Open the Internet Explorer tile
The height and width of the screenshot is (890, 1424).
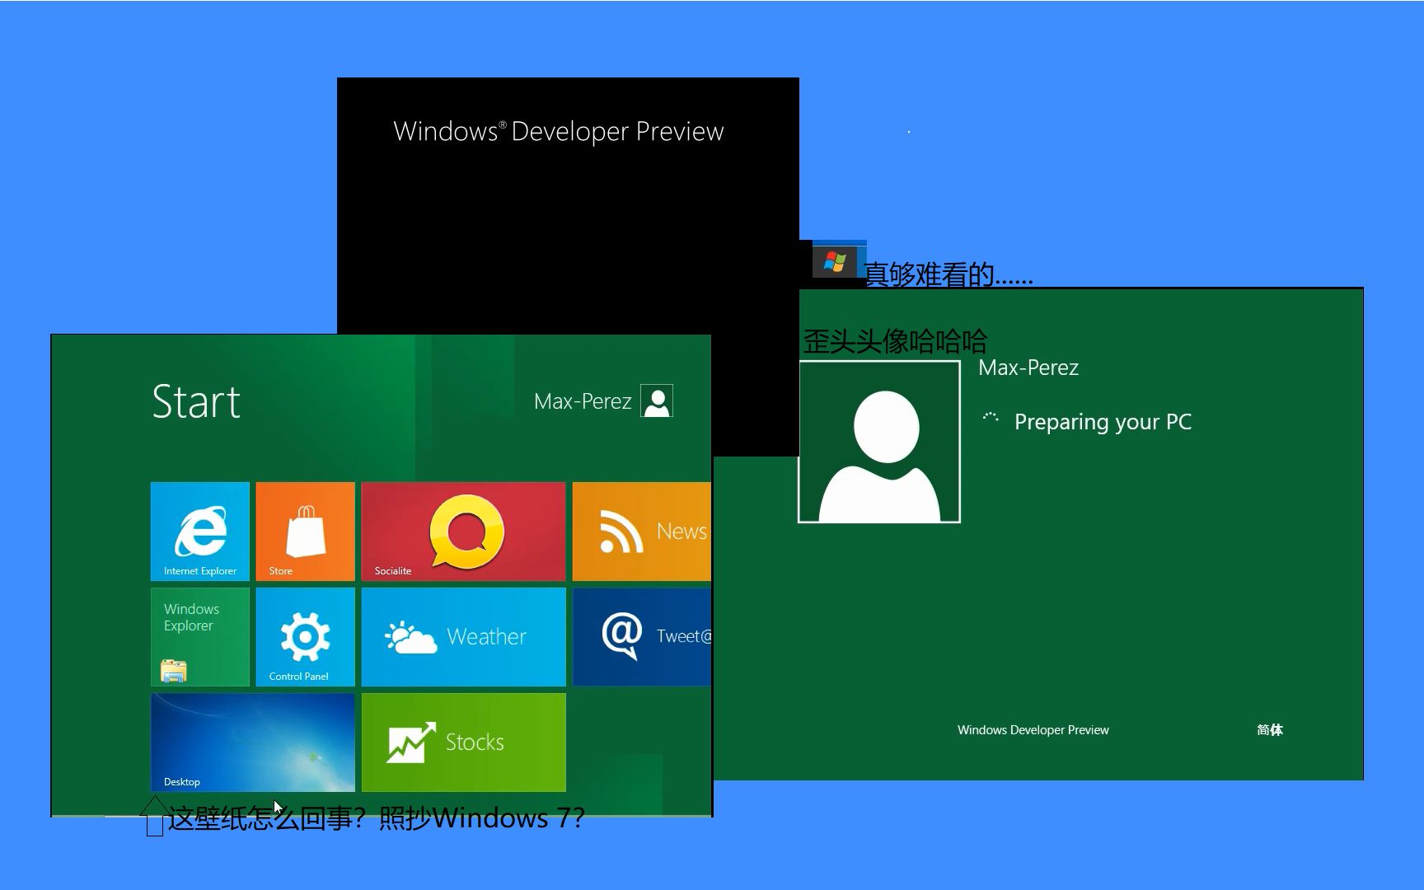[200, 532]
